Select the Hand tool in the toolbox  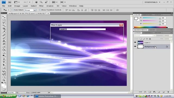coord(4,77)
